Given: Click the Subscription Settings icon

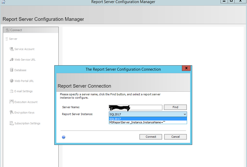Looking at the screenshot, I should [x=12, y=123].
